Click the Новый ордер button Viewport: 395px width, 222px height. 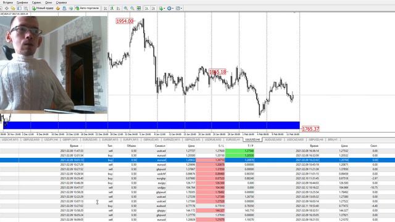(x=43, y=8)
